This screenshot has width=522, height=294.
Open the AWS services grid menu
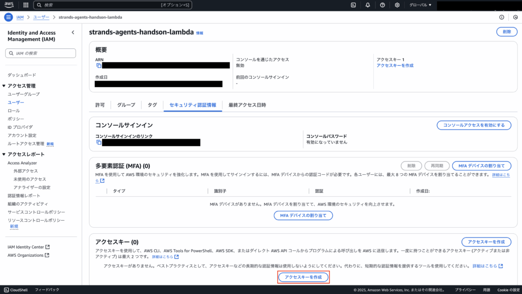pos(25,5)
